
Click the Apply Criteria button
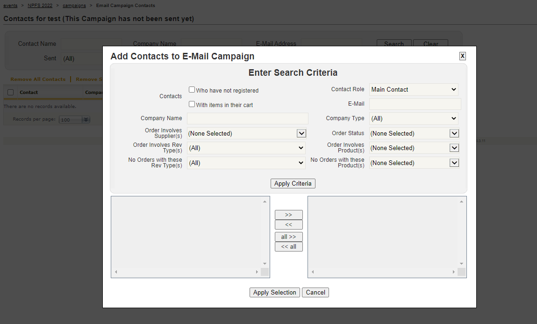[x=293, y=183]
